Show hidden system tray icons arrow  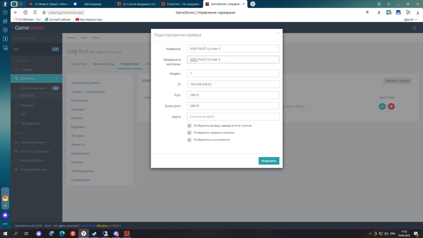(x=370, y=233)
